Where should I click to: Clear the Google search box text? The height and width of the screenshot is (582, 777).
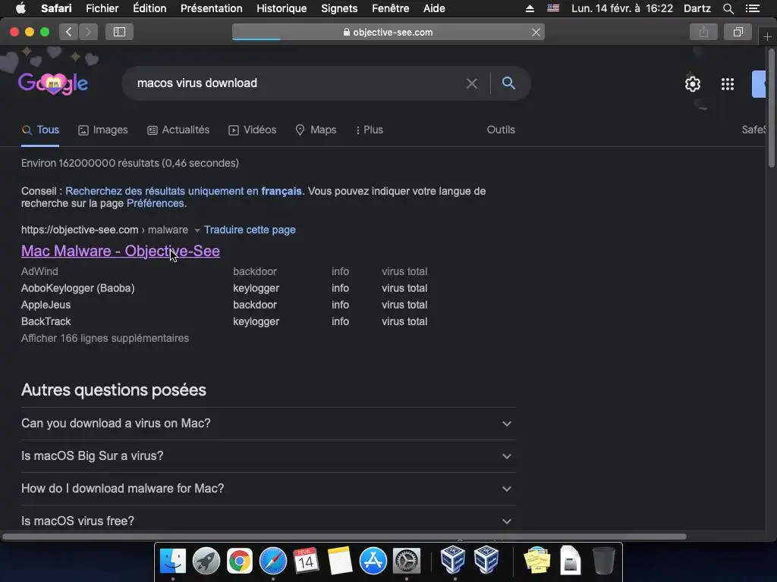[472, 83]
